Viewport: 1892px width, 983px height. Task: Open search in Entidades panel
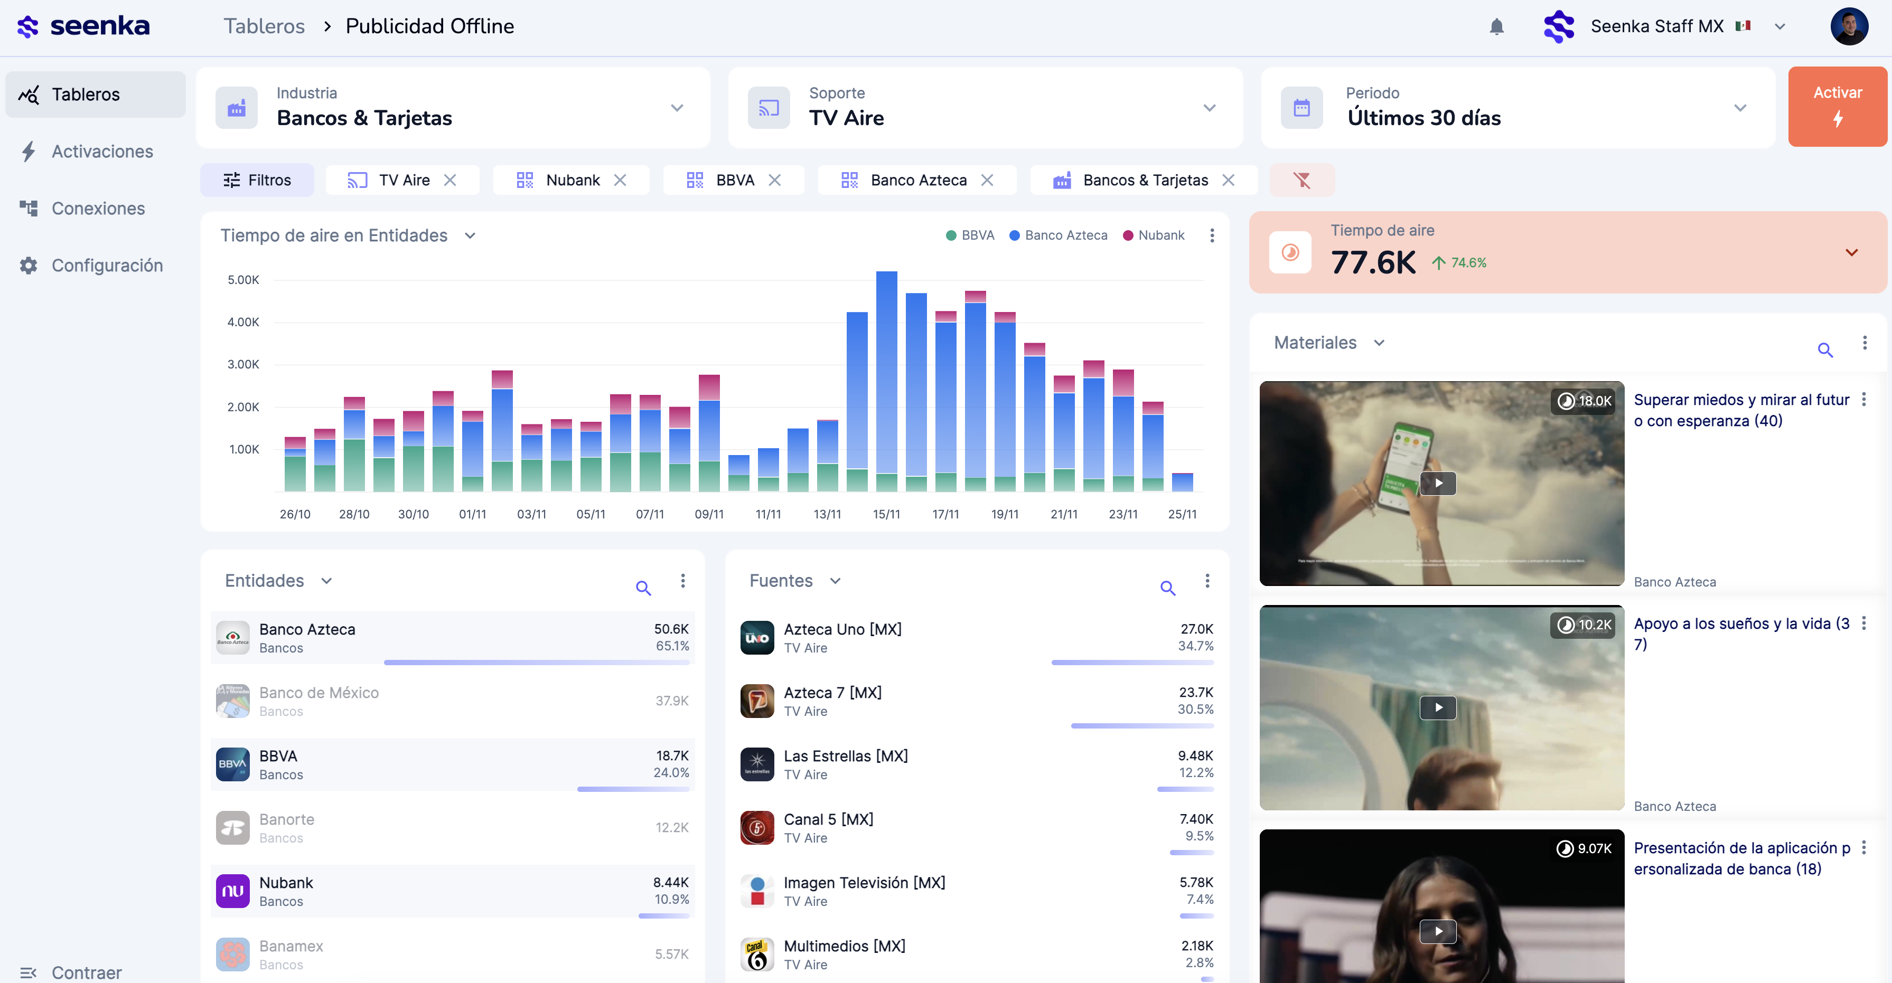(643, 587)
